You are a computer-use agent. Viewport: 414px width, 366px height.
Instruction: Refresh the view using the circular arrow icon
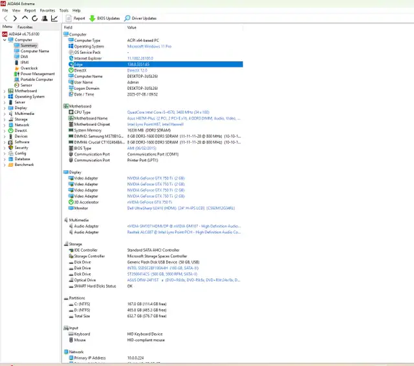click(34, 18)
